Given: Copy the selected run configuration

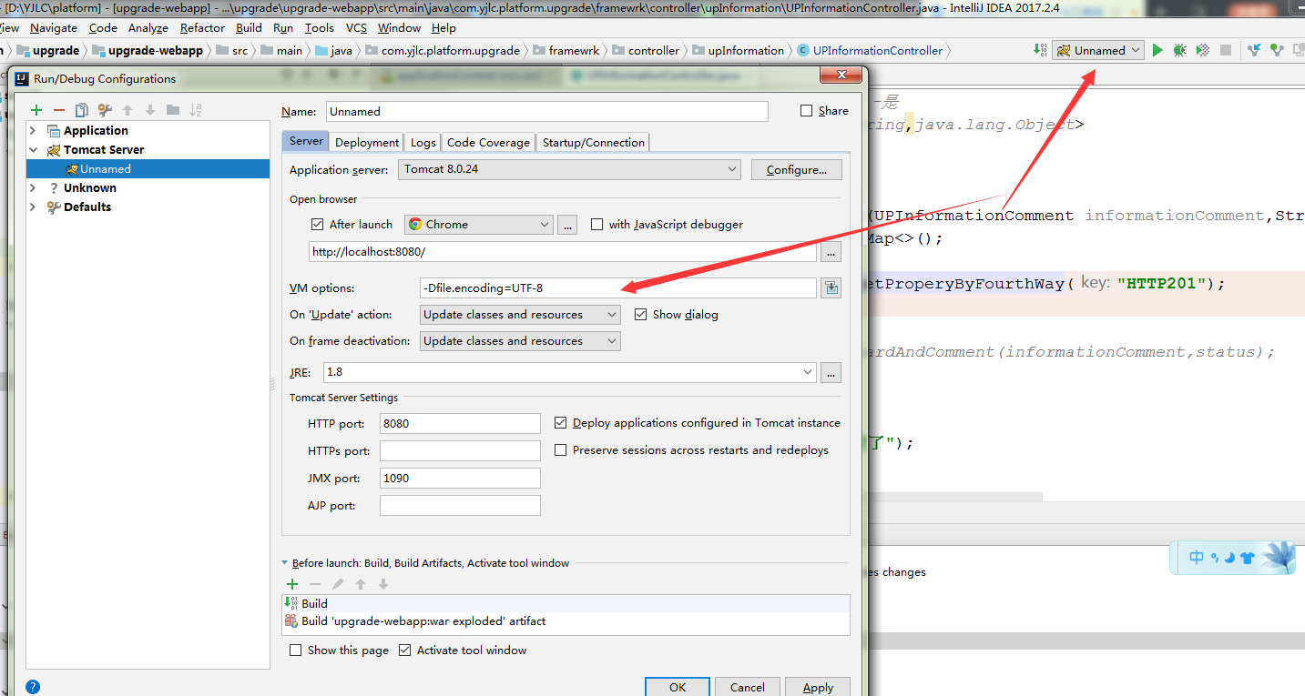Looking at the screenshot, I should click(x=82, y=110).
